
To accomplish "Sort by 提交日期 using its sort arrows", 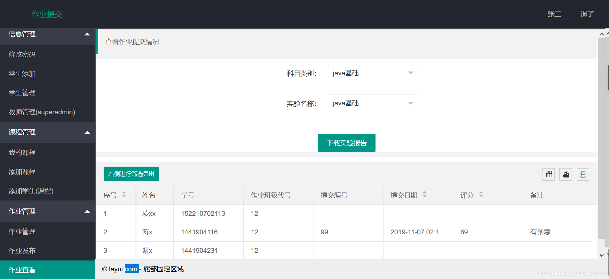I will tap(424, 194).
